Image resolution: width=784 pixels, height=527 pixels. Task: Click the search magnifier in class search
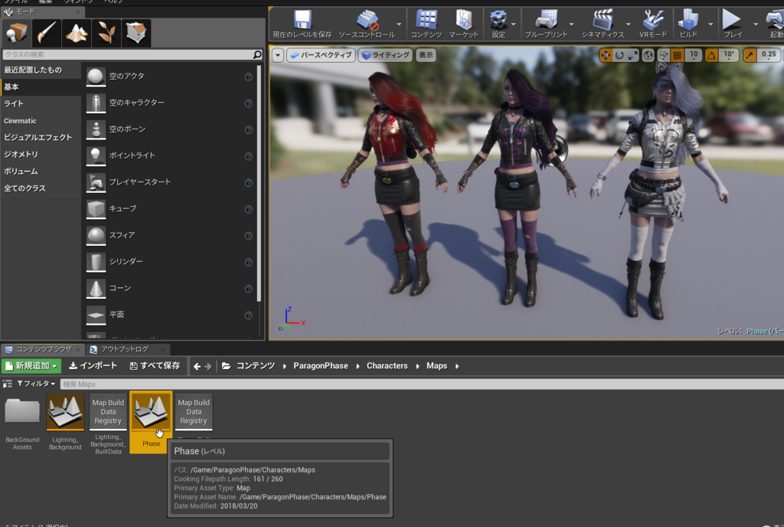pyautogui.click(x=257, y=54)
